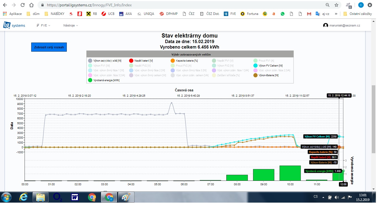Open Paint from the Windows taskbar
Image resolution: width=377 pixels, height=212 pixels.
[126, 197]
